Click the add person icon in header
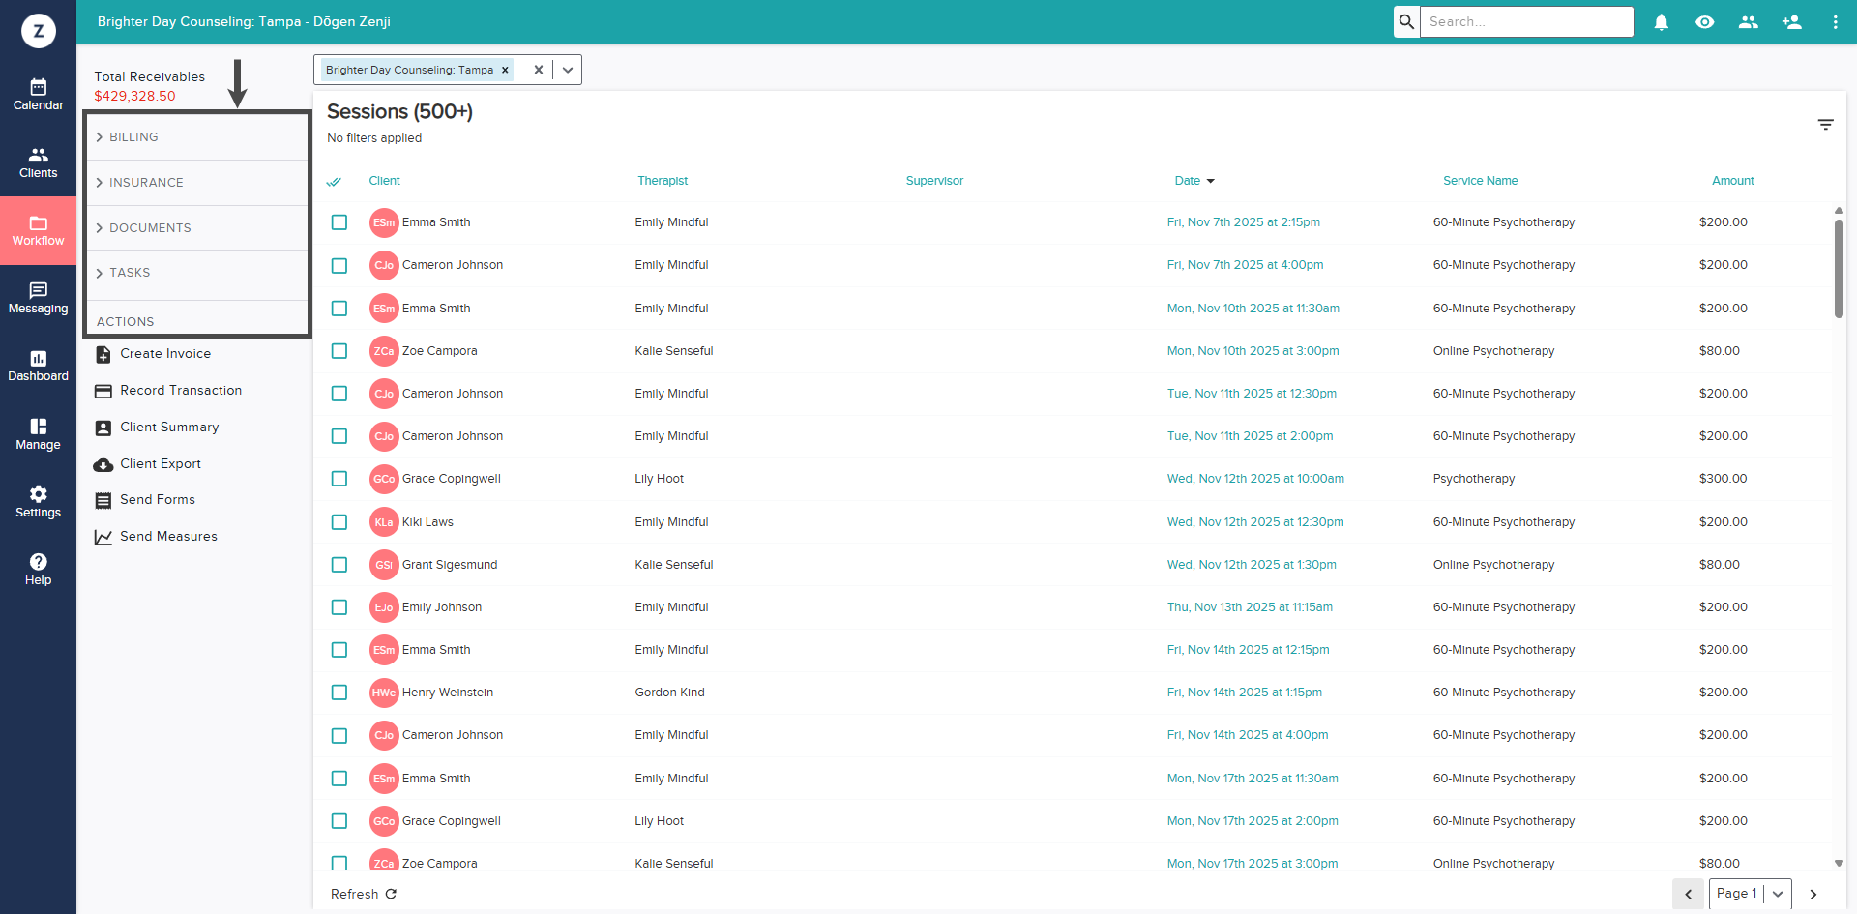 coord(1792,21)
